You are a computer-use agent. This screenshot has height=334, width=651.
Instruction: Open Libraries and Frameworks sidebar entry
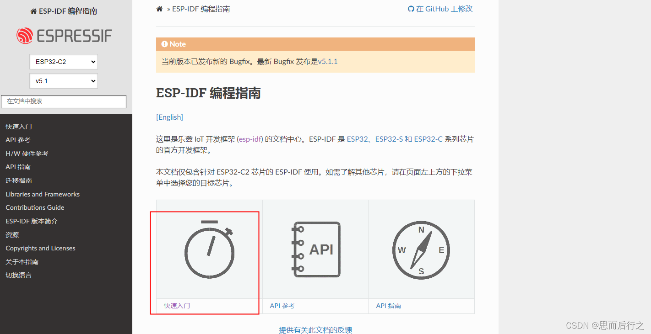(43, 194)
